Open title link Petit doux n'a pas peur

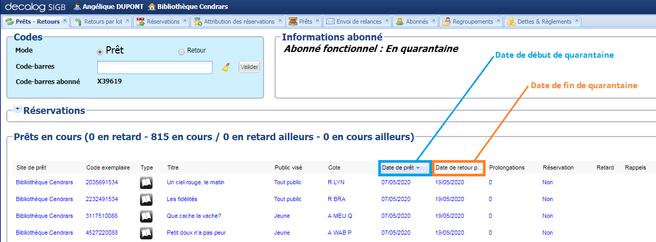pyautogui.click(x=196, y=233)
